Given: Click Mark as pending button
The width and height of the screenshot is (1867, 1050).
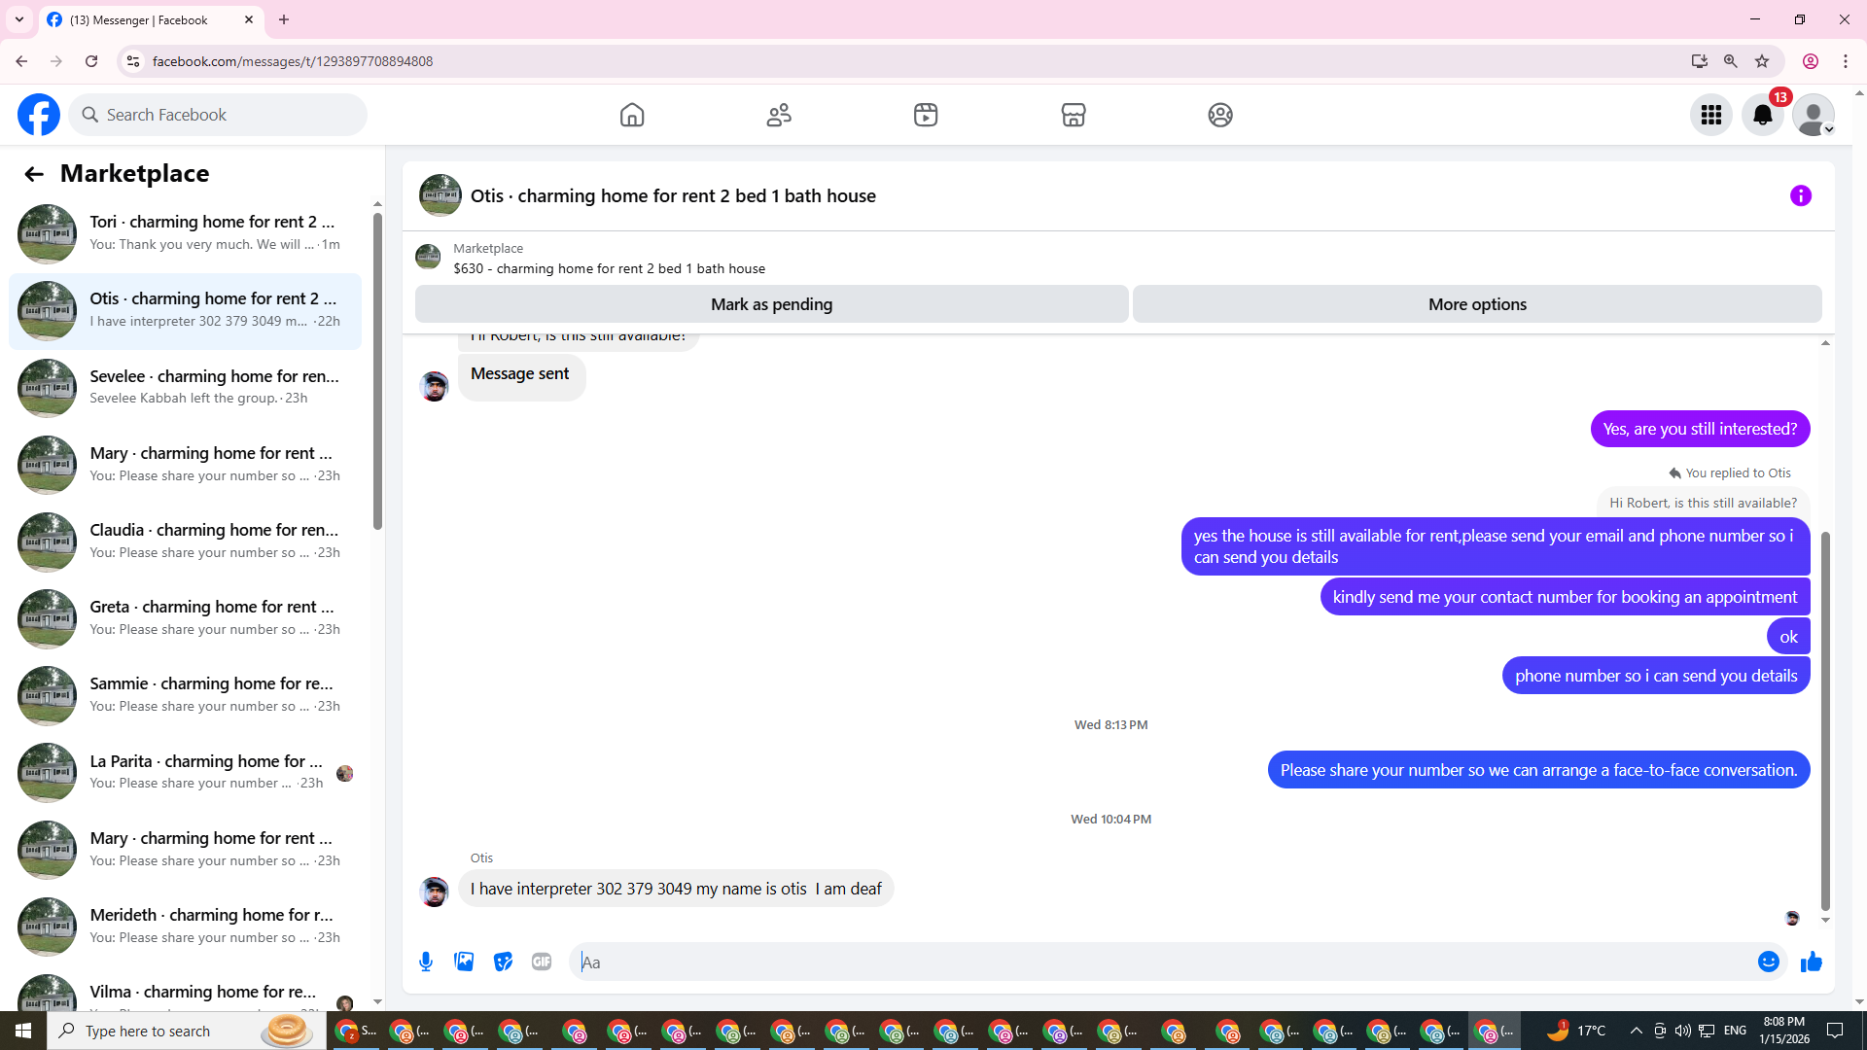Looking at the screenshot, I should click(x=771, y=304).
